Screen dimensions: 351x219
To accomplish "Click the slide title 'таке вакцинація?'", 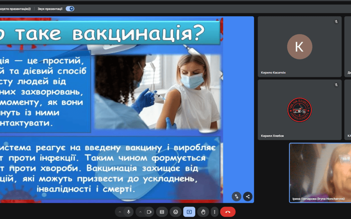I will (x=110, y=33).
